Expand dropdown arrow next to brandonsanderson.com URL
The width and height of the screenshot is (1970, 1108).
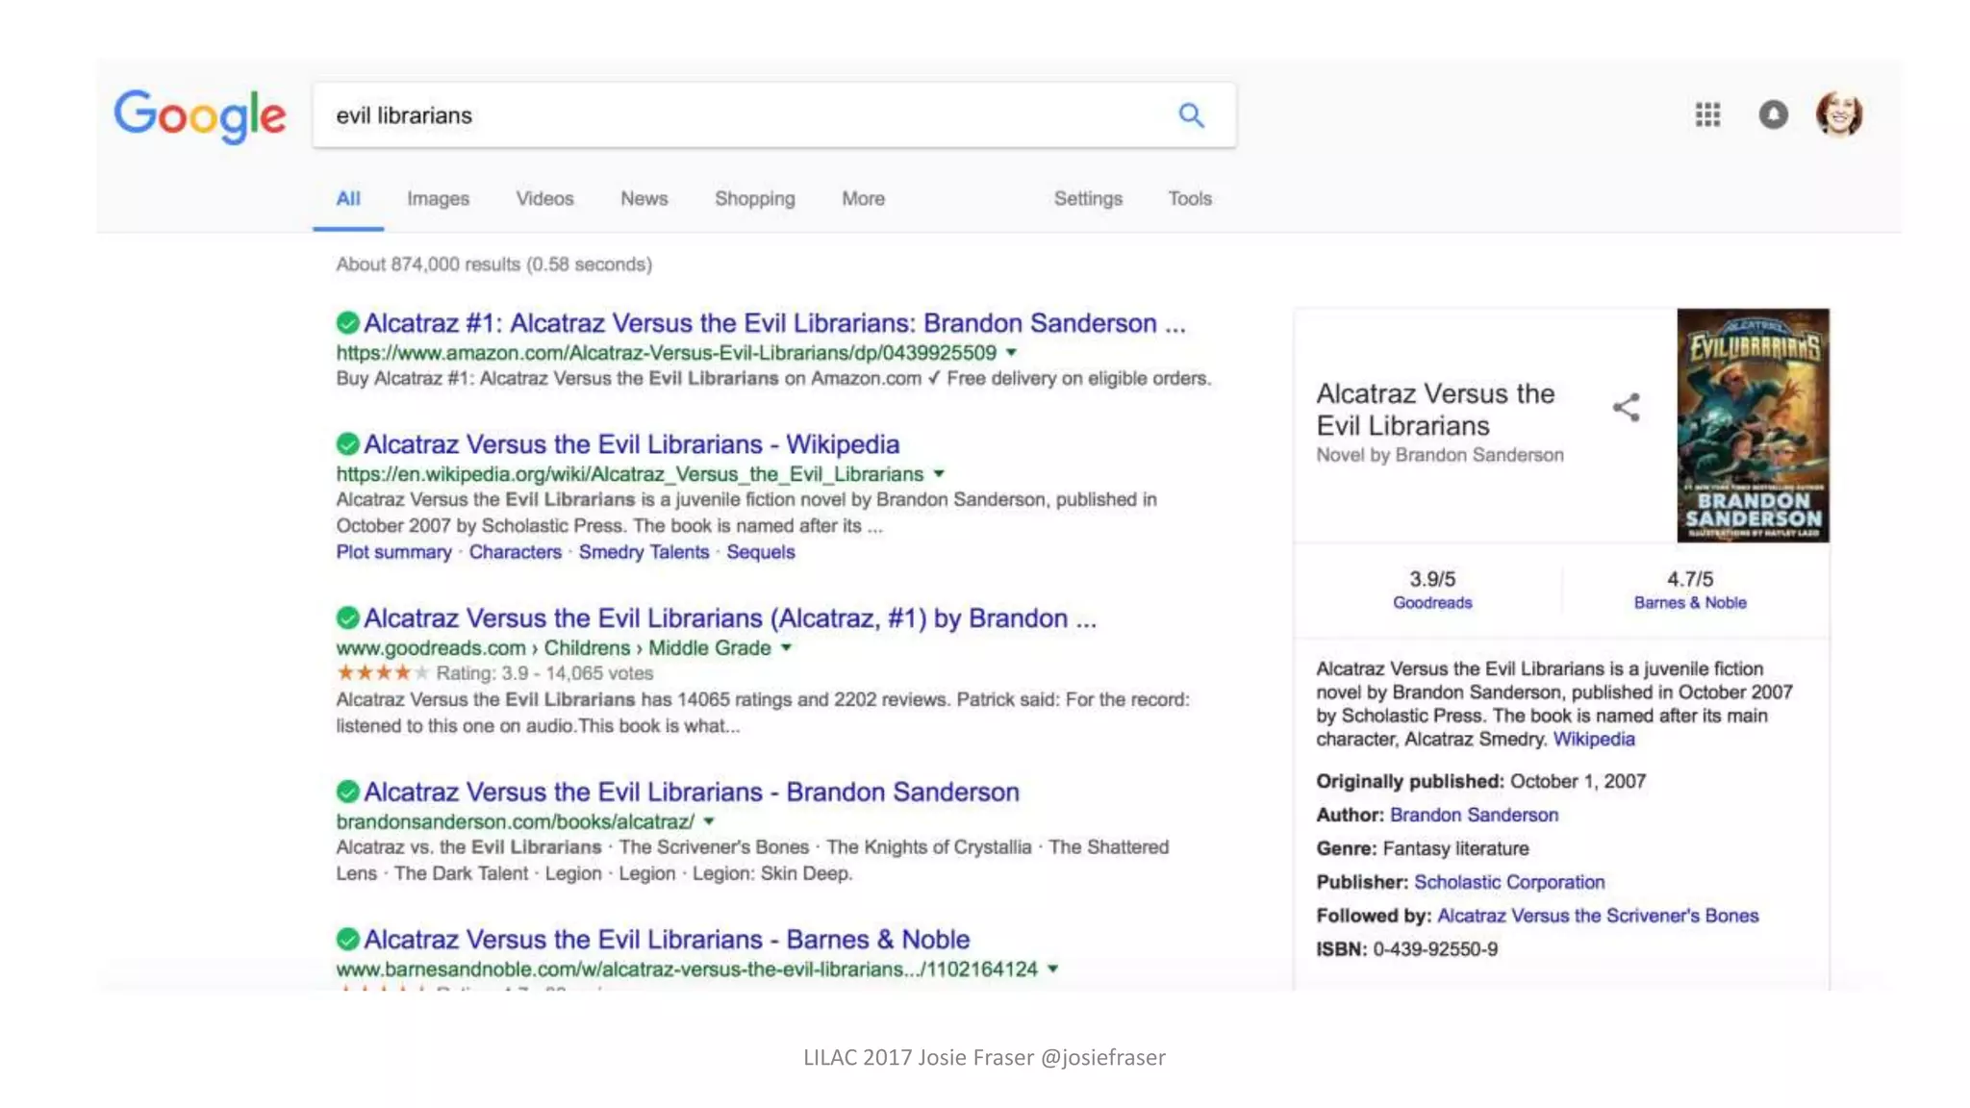click(x=709, y=822)
